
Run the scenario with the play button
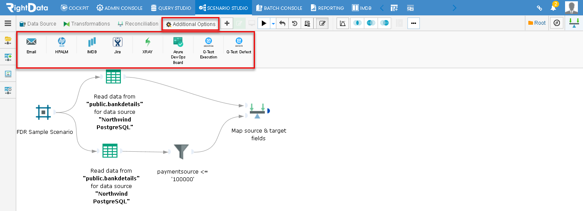click(x=264, y=23)
